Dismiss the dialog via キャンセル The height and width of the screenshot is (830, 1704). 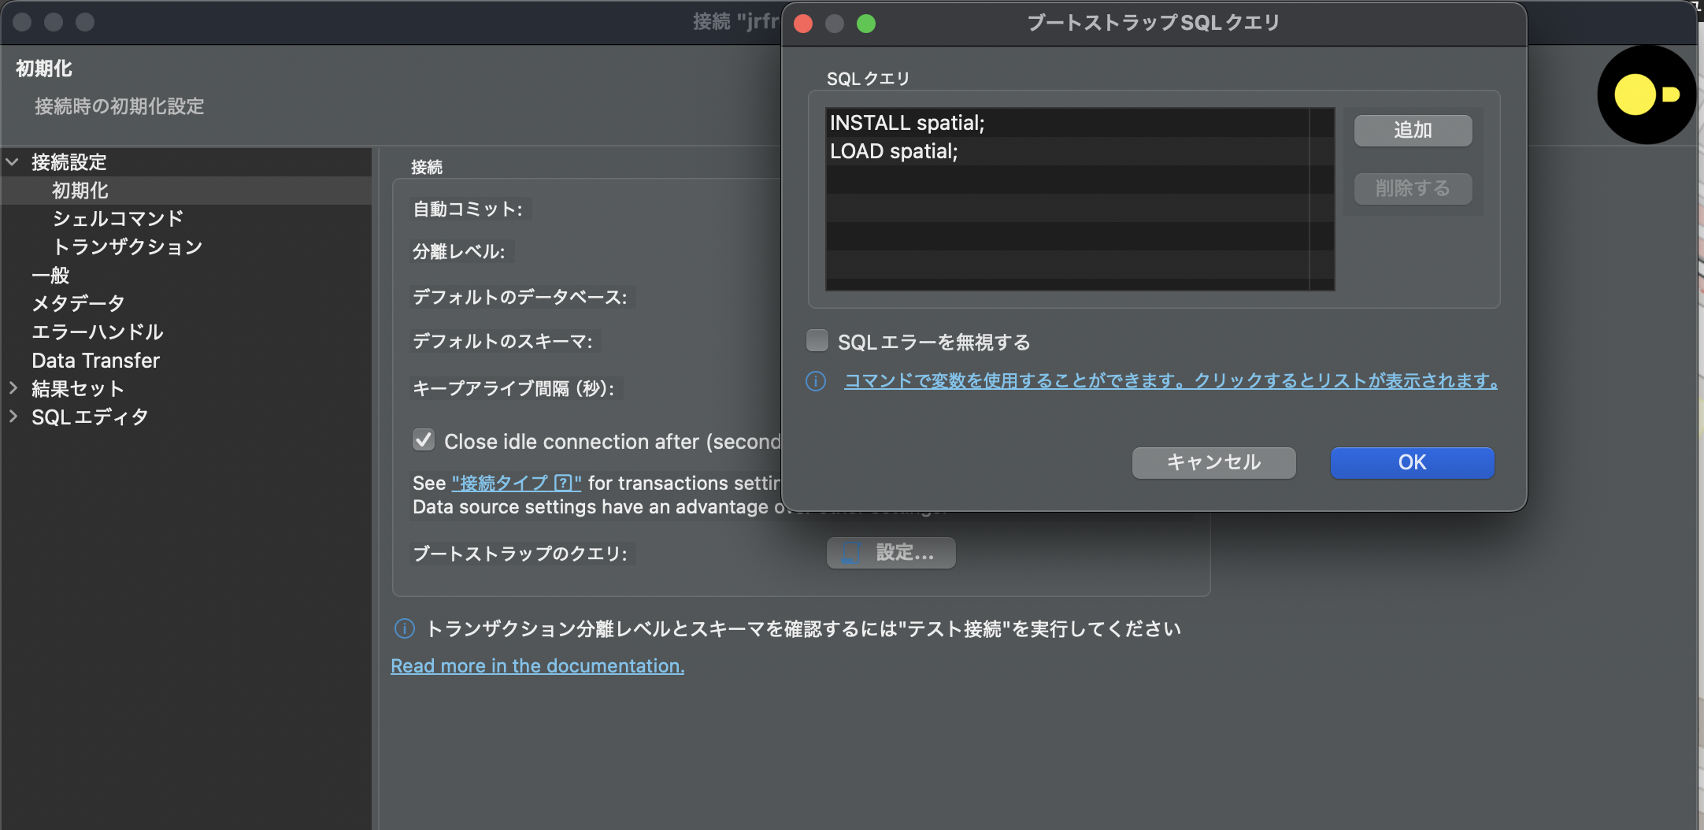click(x=1213, y=462)
